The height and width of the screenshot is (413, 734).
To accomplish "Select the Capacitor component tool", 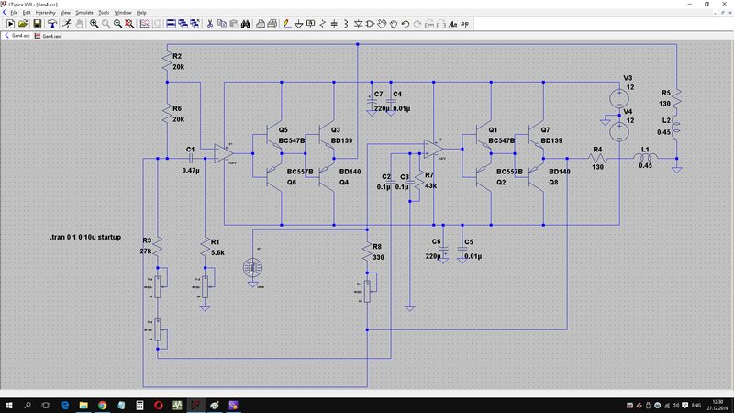I will point(334,24).
